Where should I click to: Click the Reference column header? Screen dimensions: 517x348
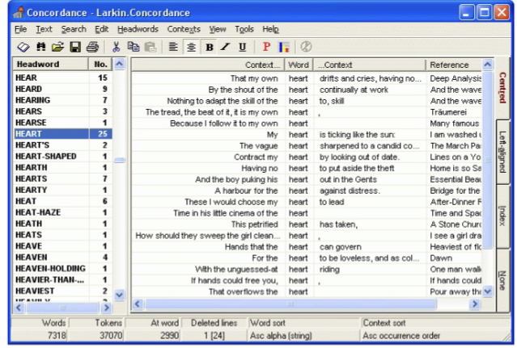454,65
